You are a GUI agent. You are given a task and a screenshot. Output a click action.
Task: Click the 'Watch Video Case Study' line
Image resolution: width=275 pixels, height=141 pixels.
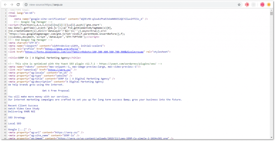[24, 109]
